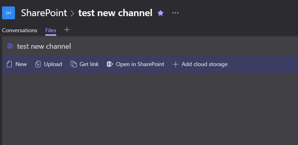Open files in SharePoint
The height and width of the screenshot is (145, 298).
pyautogui.click(x=135, y=64)
